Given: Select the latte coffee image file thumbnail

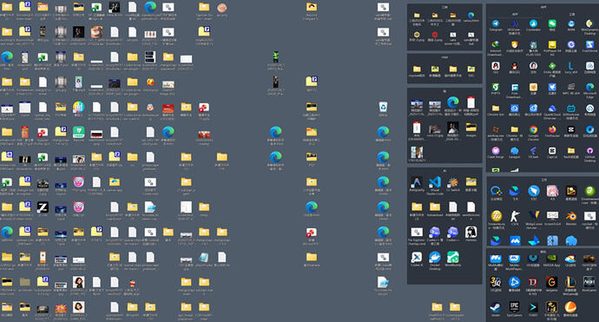Looking at the screenshot, I should pos(96,32).
